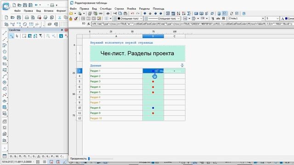This screenshot has width=294, height=165.
Task: Click the undo arrow in table editor
Action: point(132,13)
